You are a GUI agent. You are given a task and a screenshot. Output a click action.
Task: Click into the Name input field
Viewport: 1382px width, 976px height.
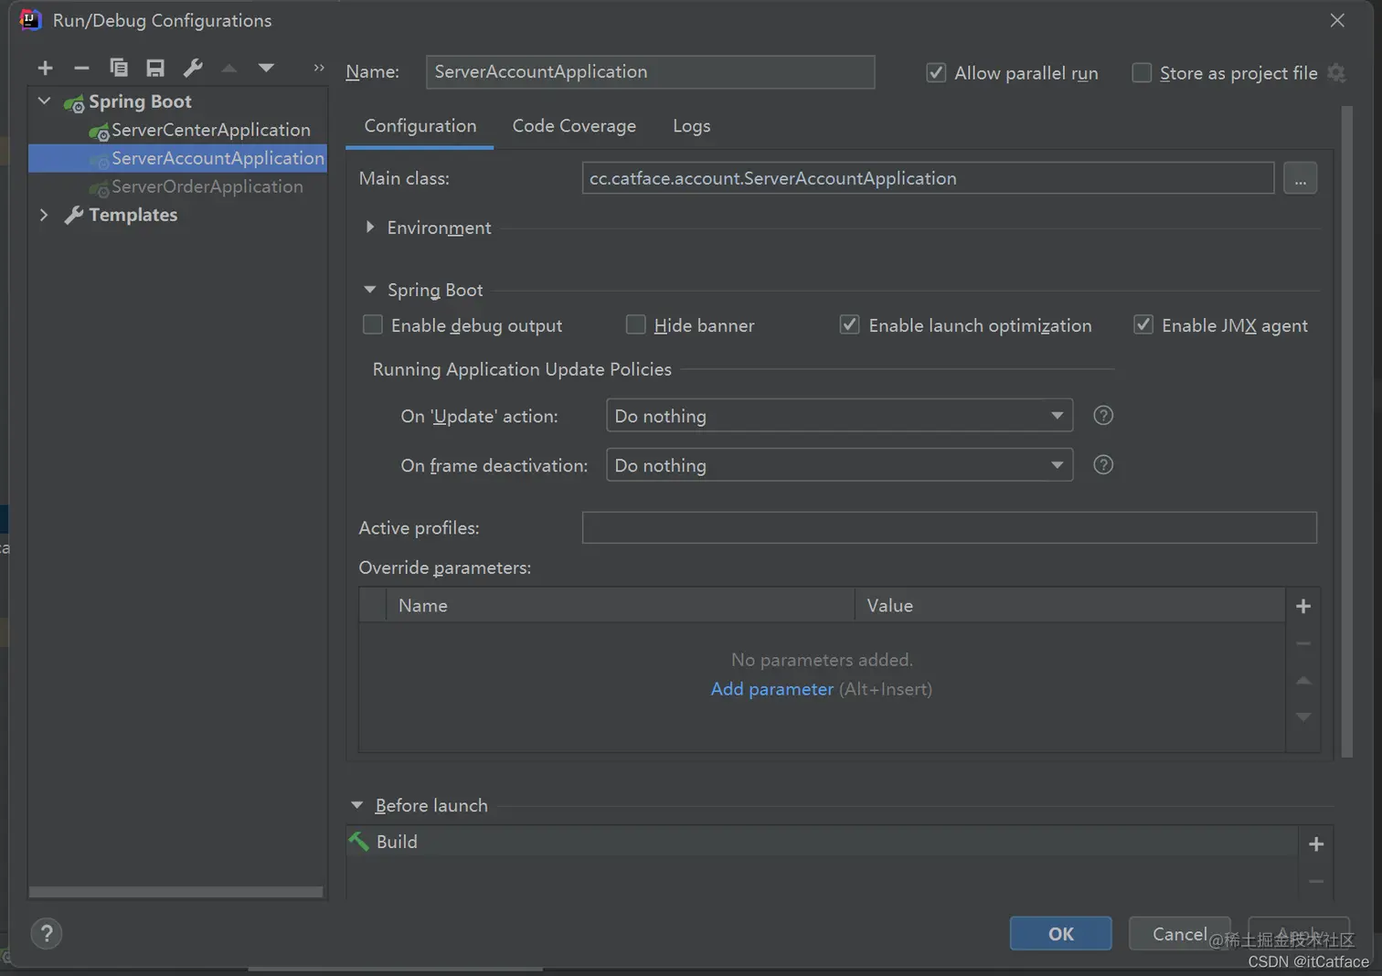(x=650, y=71)
